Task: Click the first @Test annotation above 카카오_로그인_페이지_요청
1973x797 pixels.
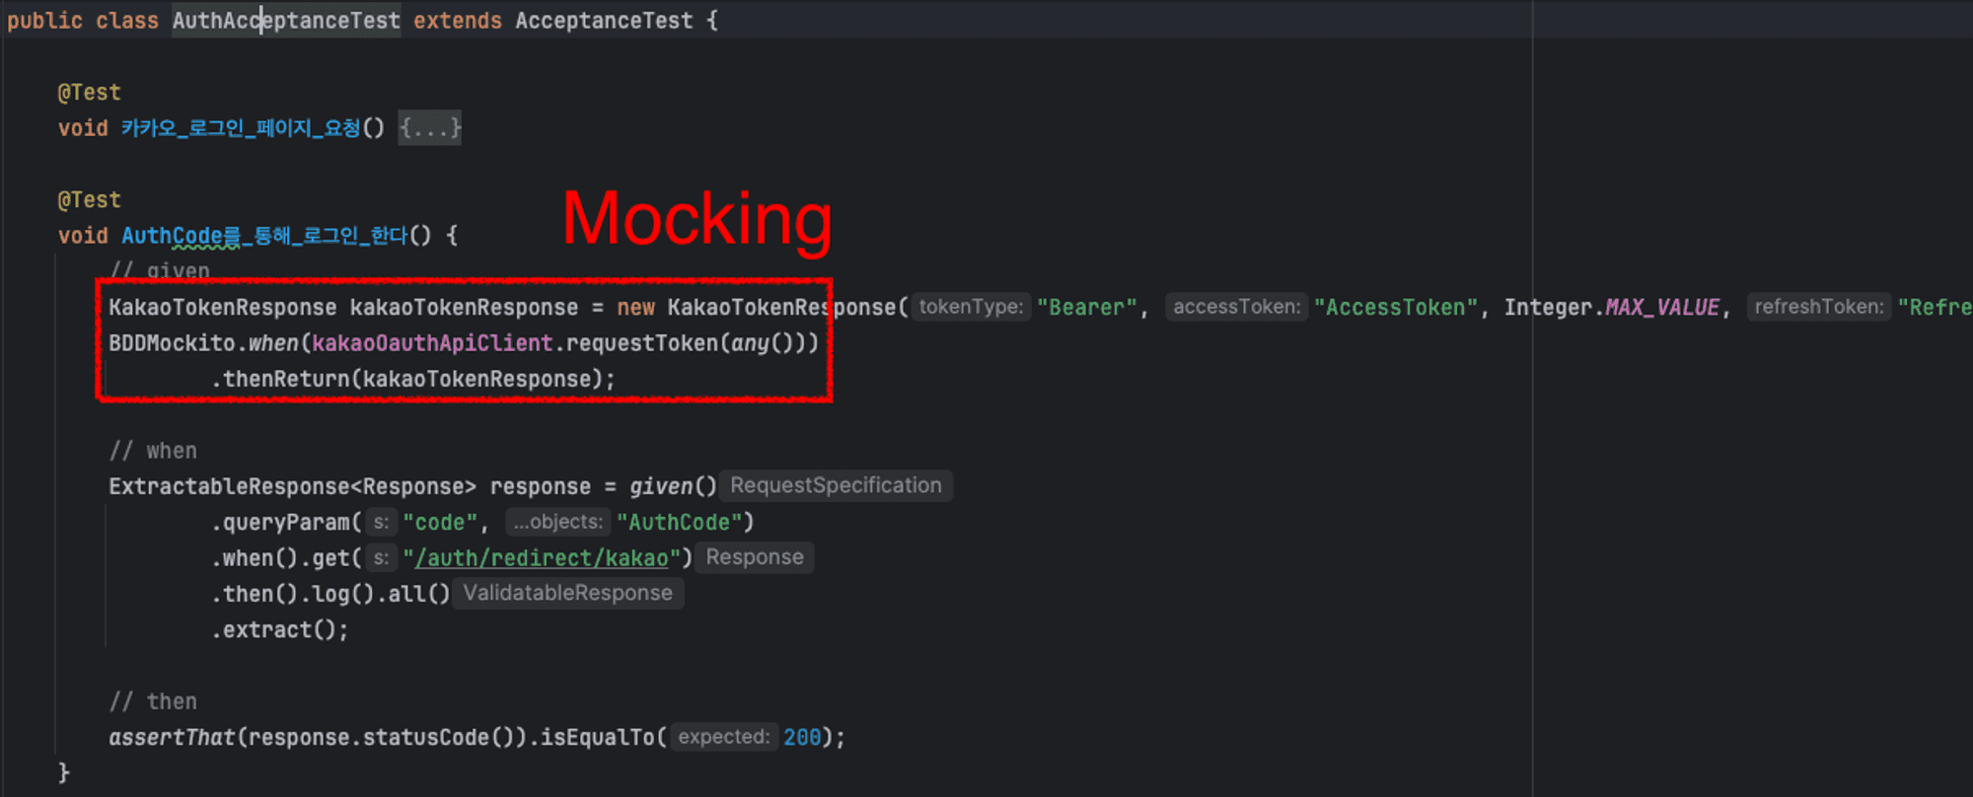Action: tap(89, 93)
